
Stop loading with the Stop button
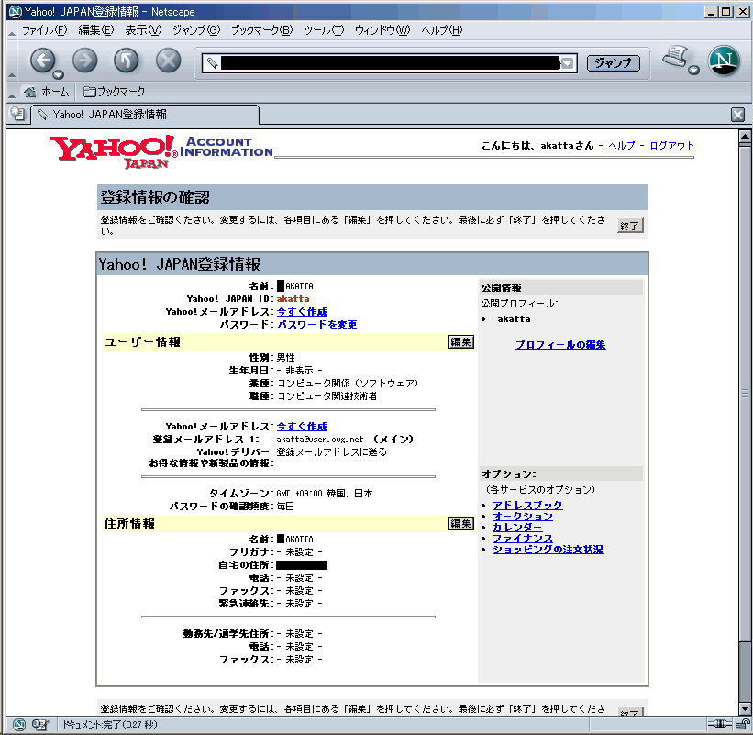[169, 61]
